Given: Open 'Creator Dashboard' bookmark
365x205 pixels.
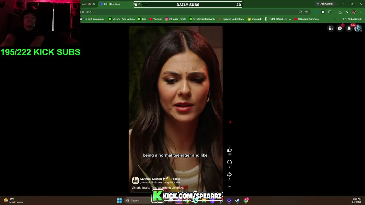Looking at the screenshot, I should coord(202,19).
